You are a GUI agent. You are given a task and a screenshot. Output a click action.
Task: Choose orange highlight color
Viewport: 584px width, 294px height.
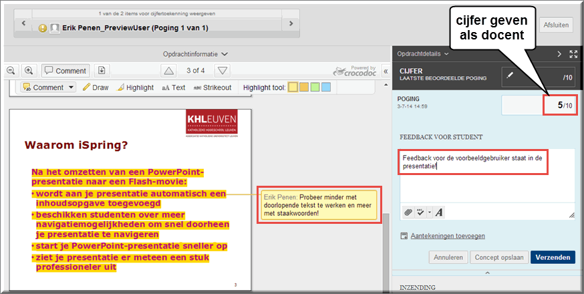coord(304,88)
